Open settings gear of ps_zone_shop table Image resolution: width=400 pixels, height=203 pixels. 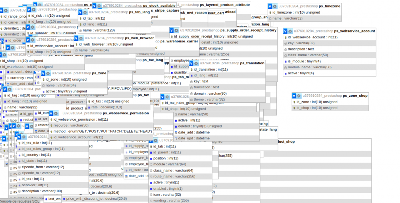299,96
